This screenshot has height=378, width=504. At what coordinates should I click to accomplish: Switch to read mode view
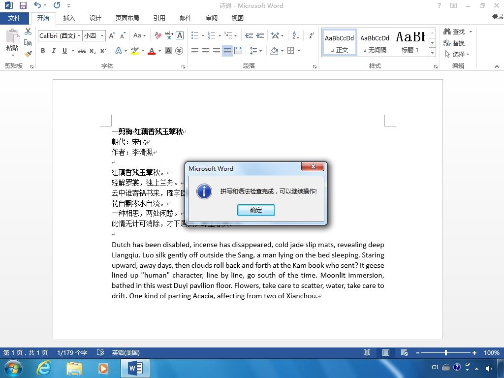[x=367, y=352]
